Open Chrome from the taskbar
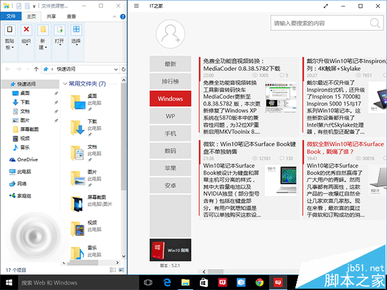The height and width of the screenshot is (290, 387). [259, 282]
